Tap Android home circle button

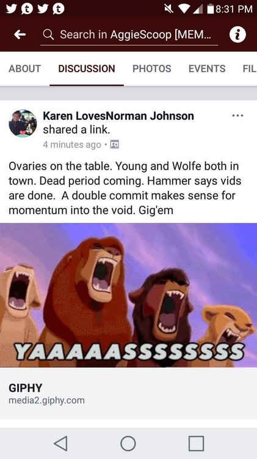pyautogui.click(x=128, y=443)
